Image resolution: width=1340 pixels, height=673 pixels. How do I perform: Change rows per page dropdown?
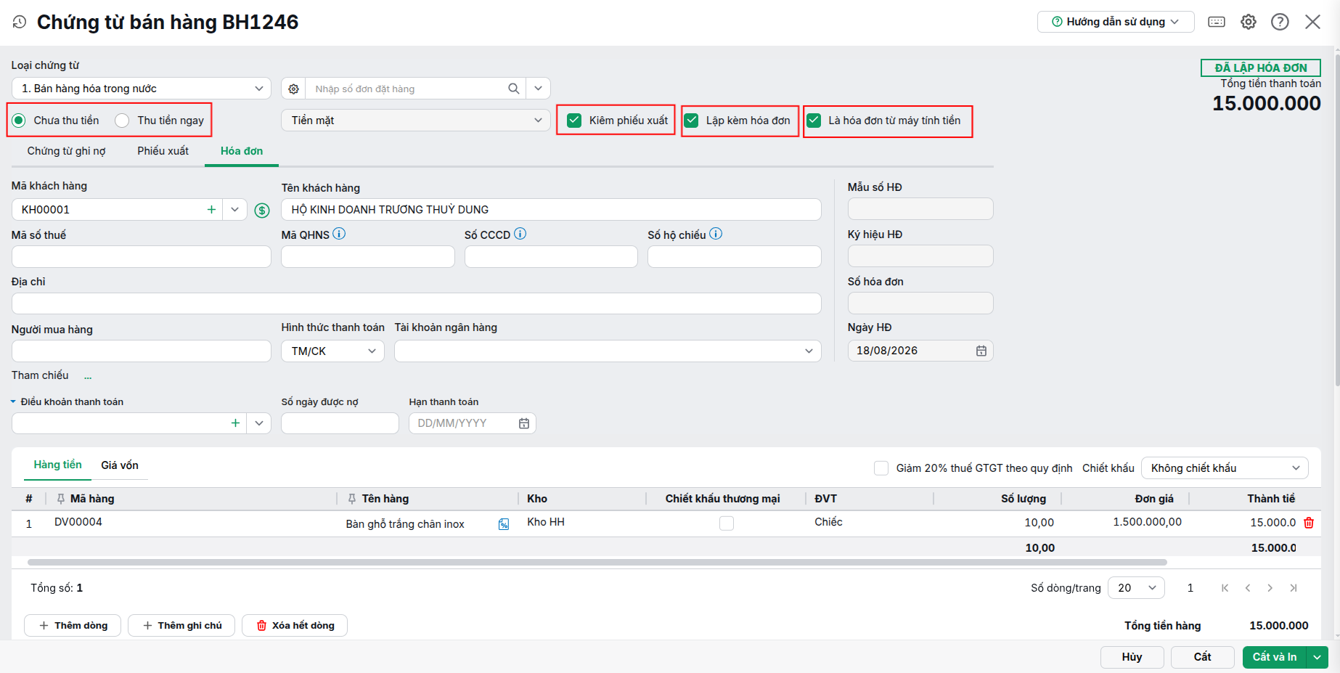(1136, 588)
